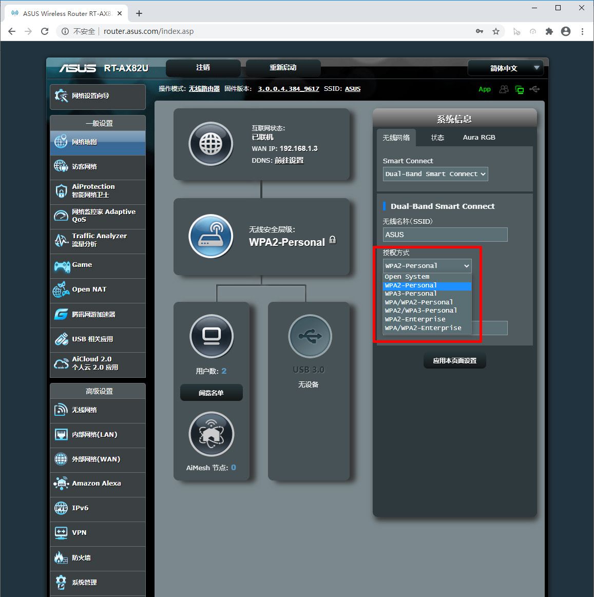594x597 pixels.
Task: Select the wireless router icon
Action: click(x=210, y=236)
